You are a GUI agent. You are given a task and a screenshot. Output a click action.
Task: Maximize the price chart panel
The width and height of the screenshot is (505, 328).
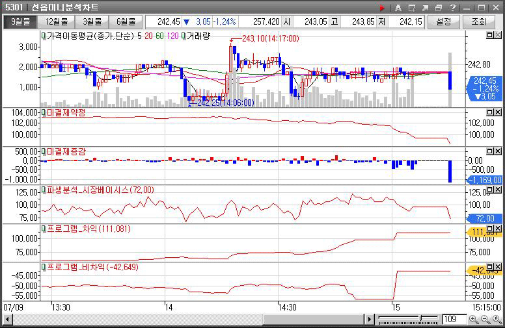coord(490,36)
